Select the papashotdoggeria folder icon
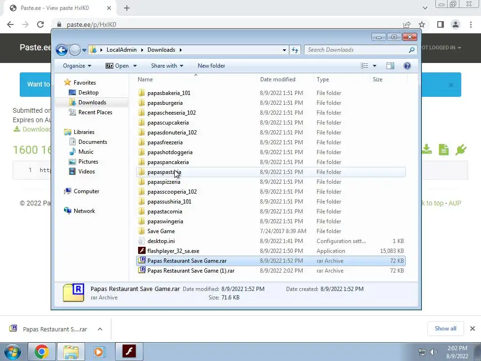 pos(141,152)
